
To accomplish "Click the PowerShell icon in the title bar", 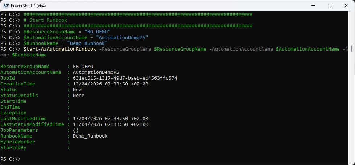I will coord(6,6).
